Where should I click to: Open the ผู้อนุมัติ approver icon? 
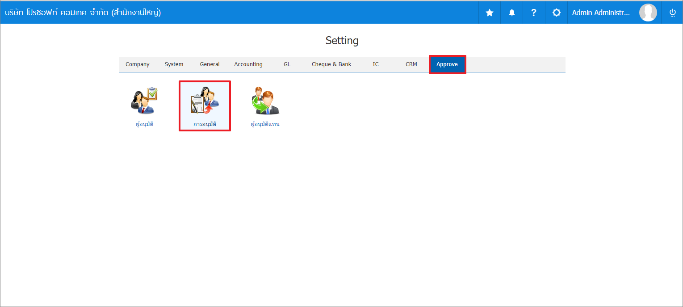click(144, 101)
